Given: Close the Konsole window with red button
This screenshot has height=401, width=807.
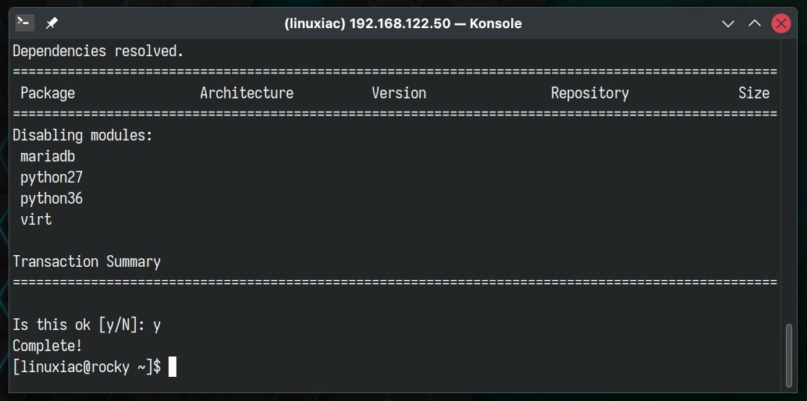Looking at the screenshot, I should (780, 23).
